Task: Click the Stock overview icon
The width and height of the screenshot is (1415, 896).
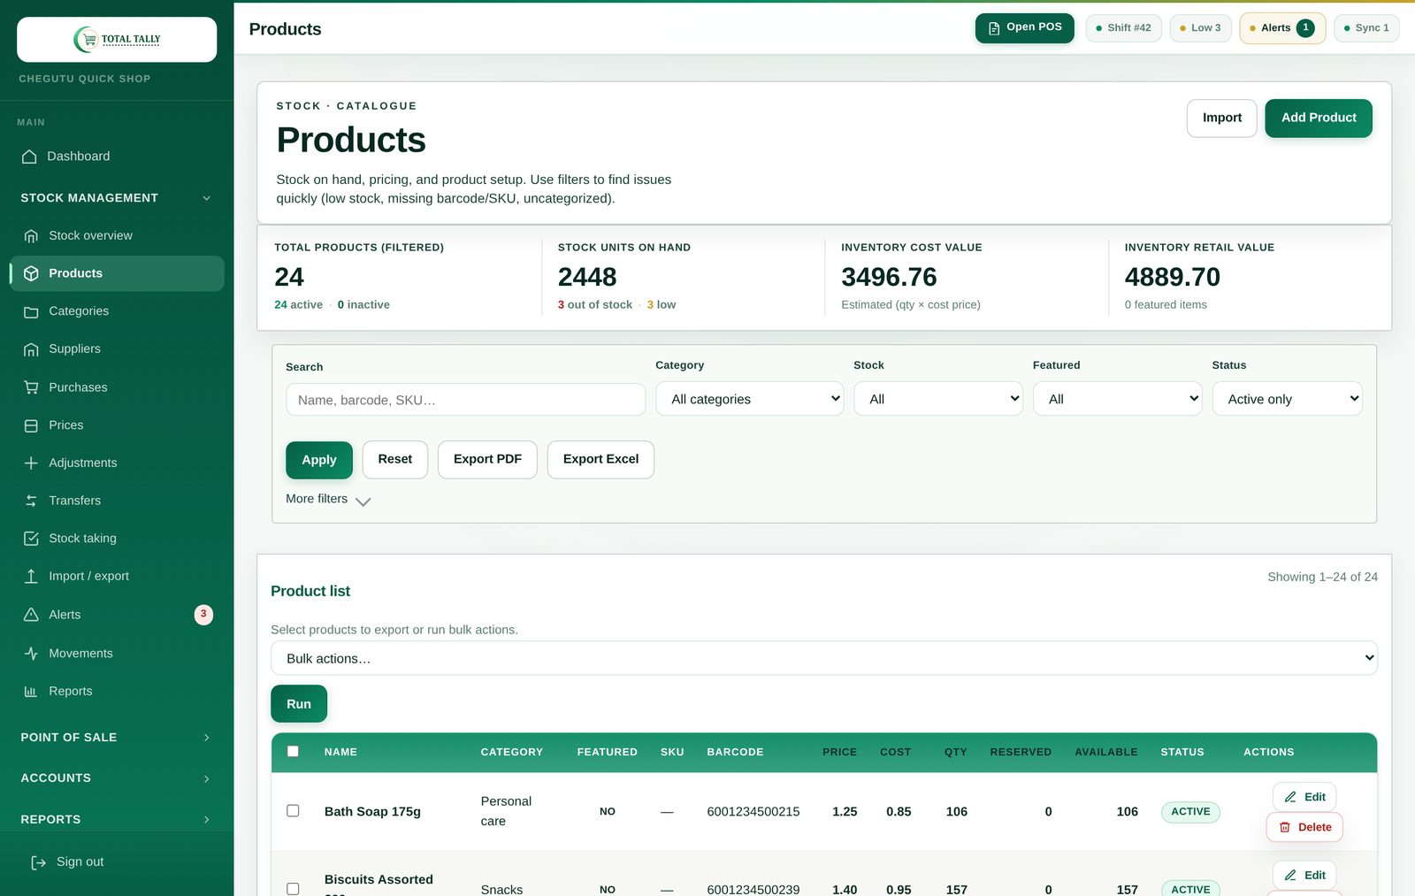Action: 31,236
